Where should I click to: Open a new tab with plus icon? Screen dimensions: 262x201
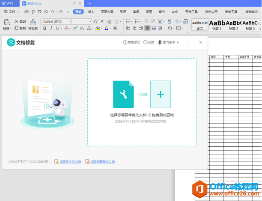(90, 3)
